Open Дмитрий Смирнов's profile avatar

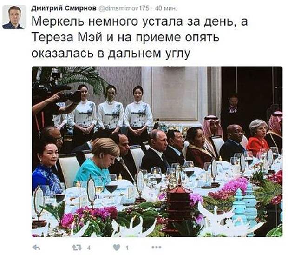[14, 17]
